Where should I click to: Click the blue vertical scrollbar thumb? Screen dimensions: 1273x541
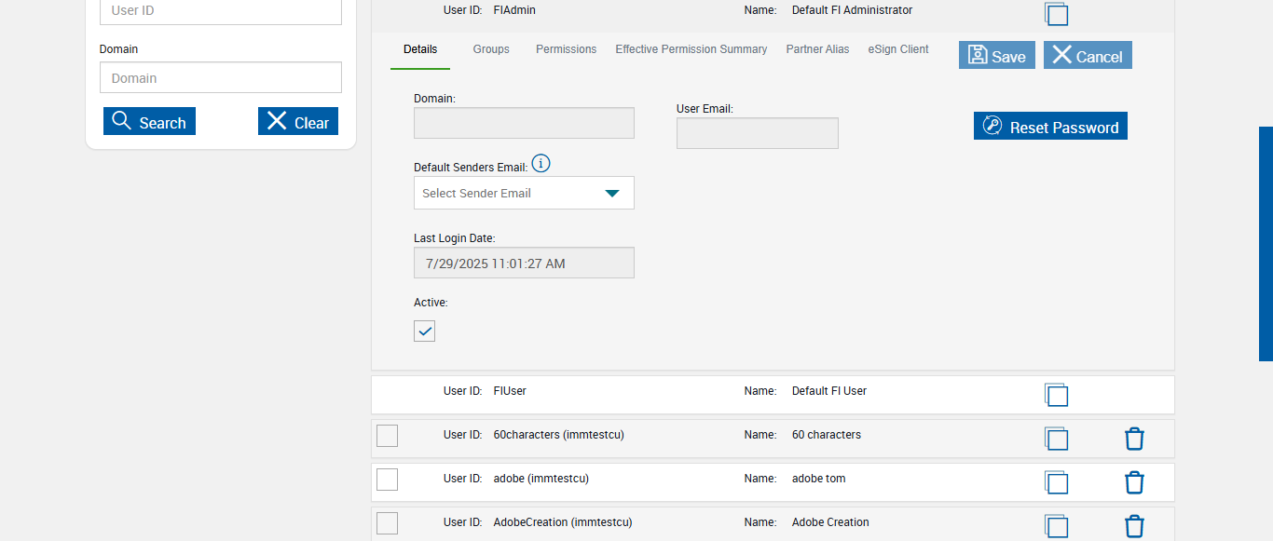pyautogui.click(x=1266, y=243)
